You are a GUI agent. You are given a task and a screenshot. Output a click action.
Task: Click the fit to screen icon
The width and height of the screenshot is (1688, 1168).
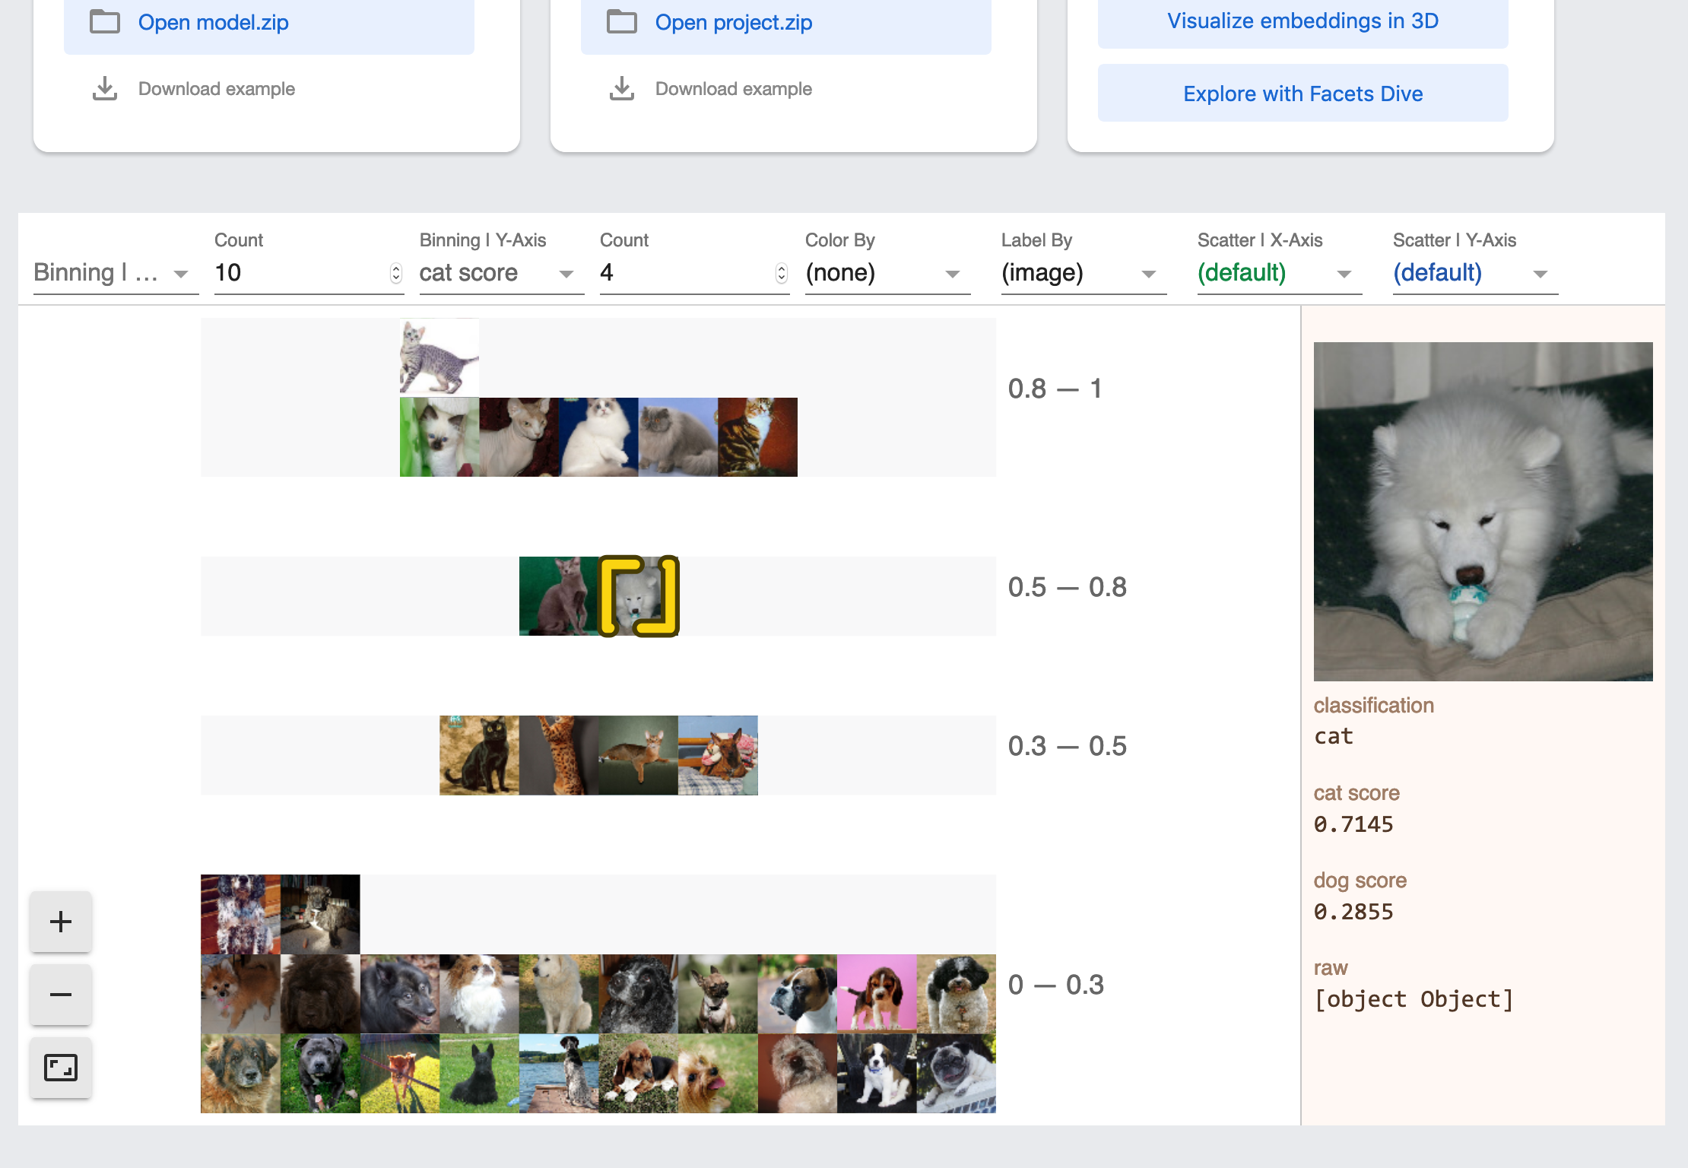click(60, 1065)
